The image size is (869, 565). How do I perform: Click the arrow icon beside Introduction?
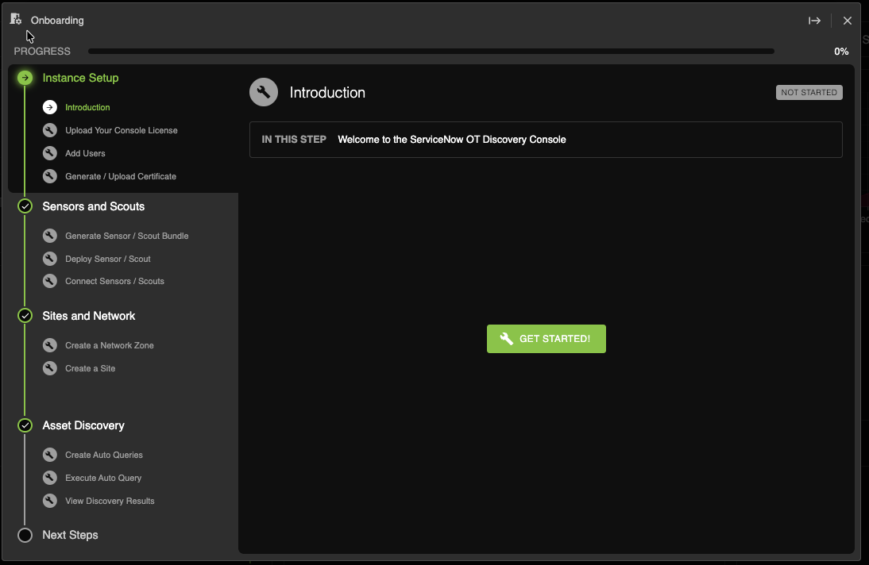click(x=50, y=107)
